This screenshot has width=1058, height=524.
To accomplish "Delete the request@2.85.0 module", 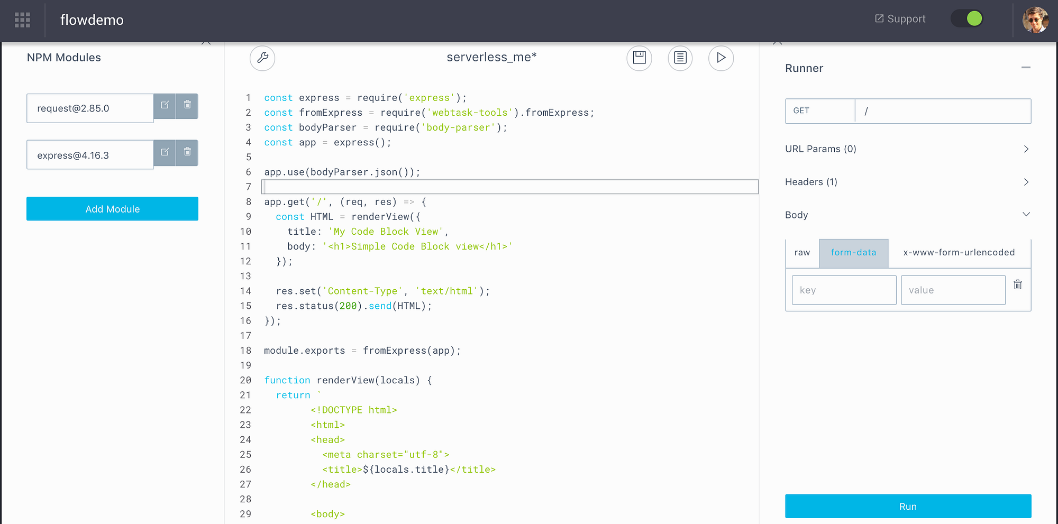I will click(187, 105).
